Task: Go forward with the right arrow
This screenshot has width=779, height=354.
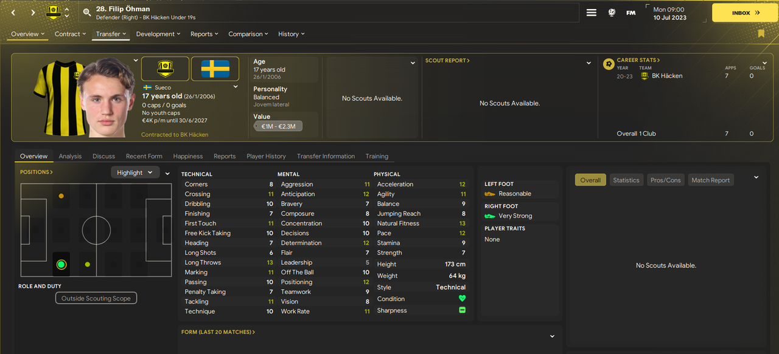Action: tap(33, 12)
